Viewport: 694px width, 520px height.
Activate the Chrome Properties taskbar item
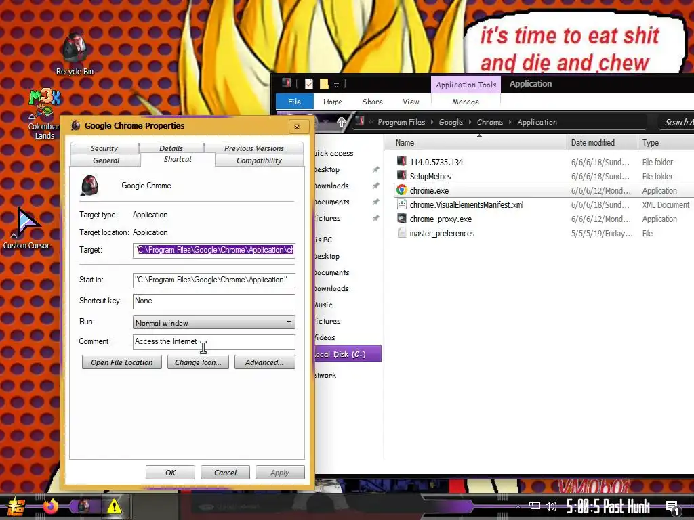click(x=83, y=506)
